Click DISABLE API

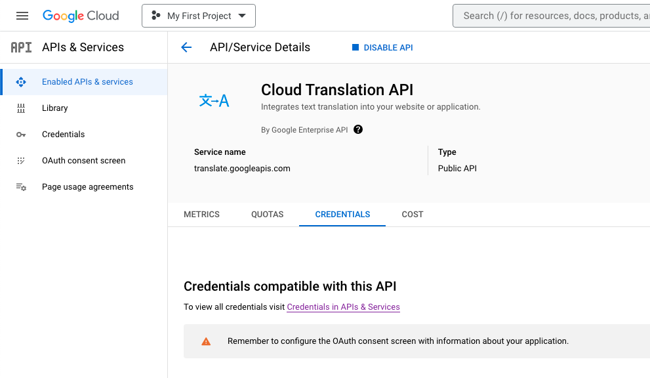tap(382, 47)
